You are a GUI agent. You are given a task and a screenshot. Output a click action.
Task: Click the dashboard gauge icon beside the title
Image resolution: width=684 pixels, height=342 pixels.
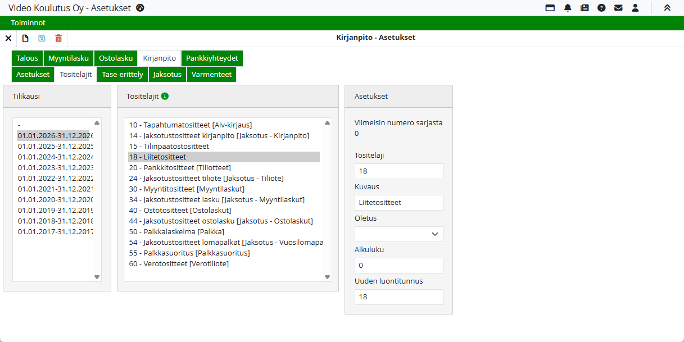coord(141,8)
